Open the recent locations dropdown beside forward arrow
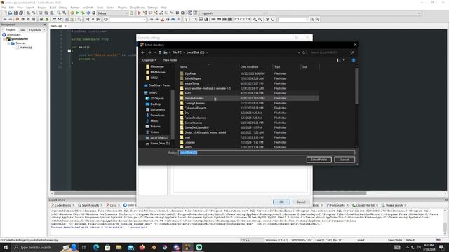The width and height of the screenshot is (449, 252). (155, 52)
